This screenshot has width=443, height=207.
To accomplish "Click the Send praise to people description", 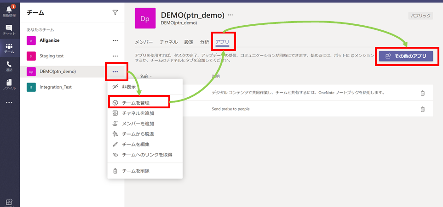I will pos(231,109).
